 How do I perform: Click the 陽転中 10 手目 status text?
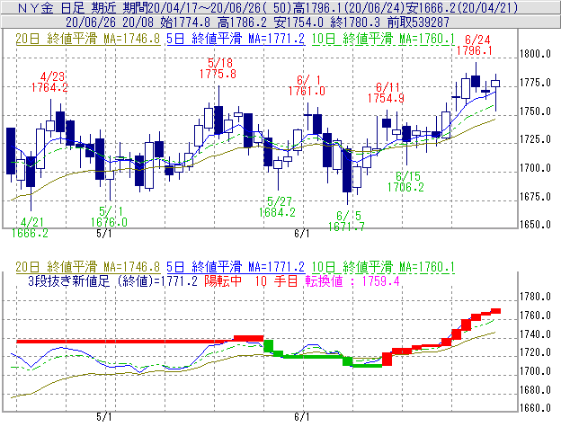(251, 281)
